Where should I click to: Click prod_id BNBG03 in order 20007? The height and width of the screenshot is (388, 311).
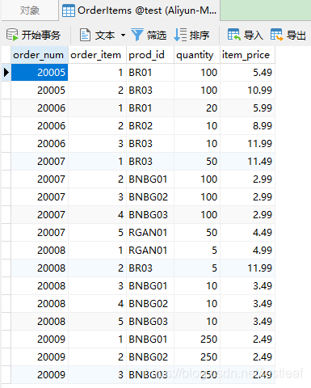(150, 215)
